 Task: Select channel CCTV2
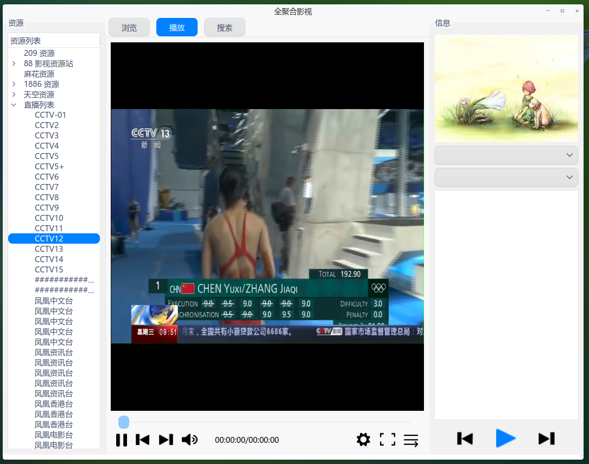(47, 125)
